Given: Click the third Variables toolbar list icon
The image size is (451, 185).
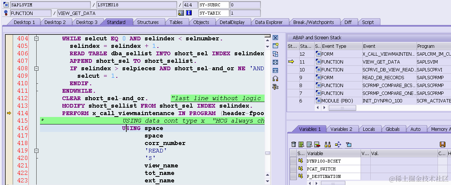Looking at the screenshot, I should 309,144.
